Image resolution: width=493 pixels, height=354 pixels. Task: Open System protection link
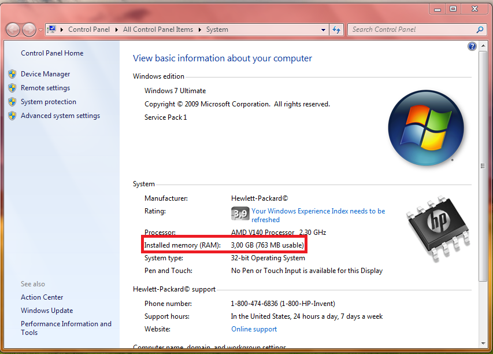coord(49,102)
